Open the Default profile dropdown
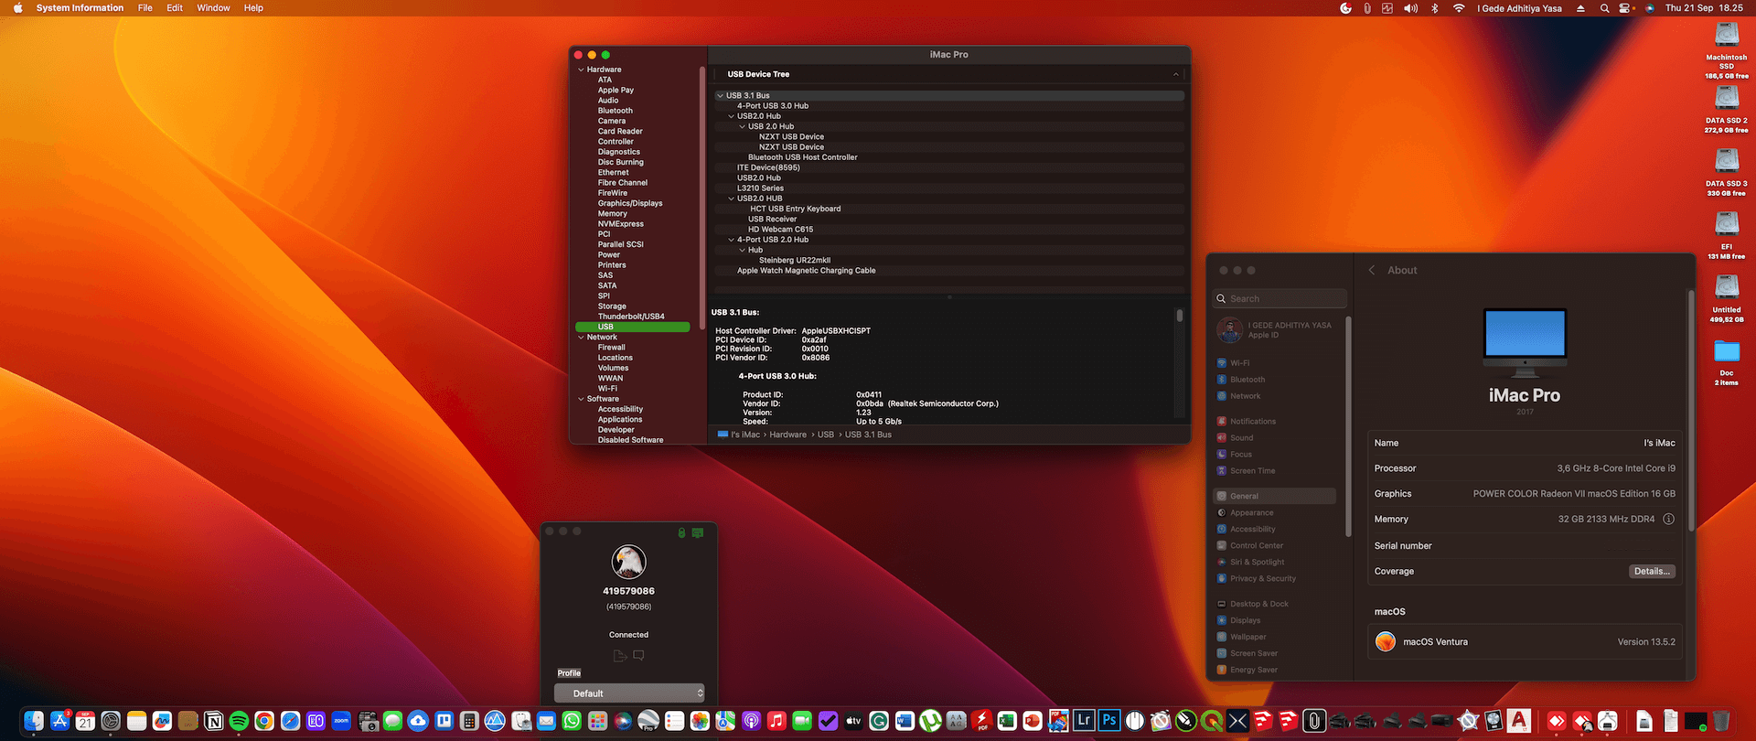This screenshot has height=741, width=1756. tap(629, 693)
